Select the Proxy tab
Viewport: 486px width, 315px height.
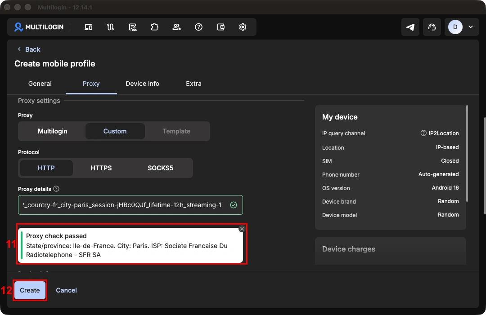pos(91,84)
